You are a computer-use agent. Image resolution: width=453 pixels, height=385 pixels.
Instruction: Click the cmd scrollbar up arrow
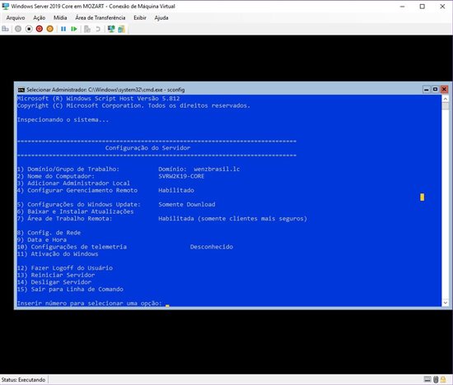446,99
